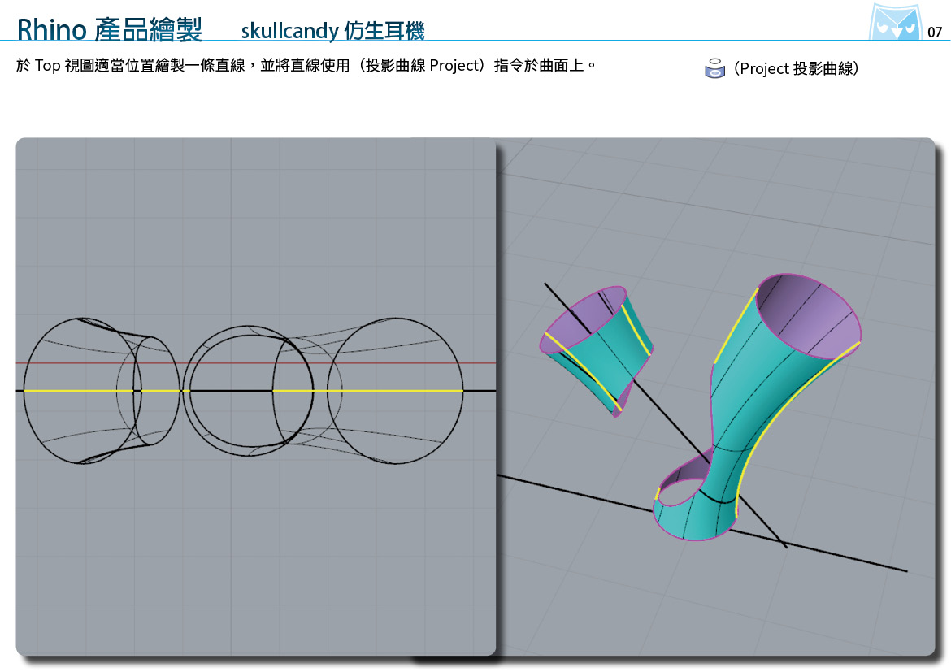Click the instruction sentence beginning "於 Top 視圖"

click(x=306, y=65)
